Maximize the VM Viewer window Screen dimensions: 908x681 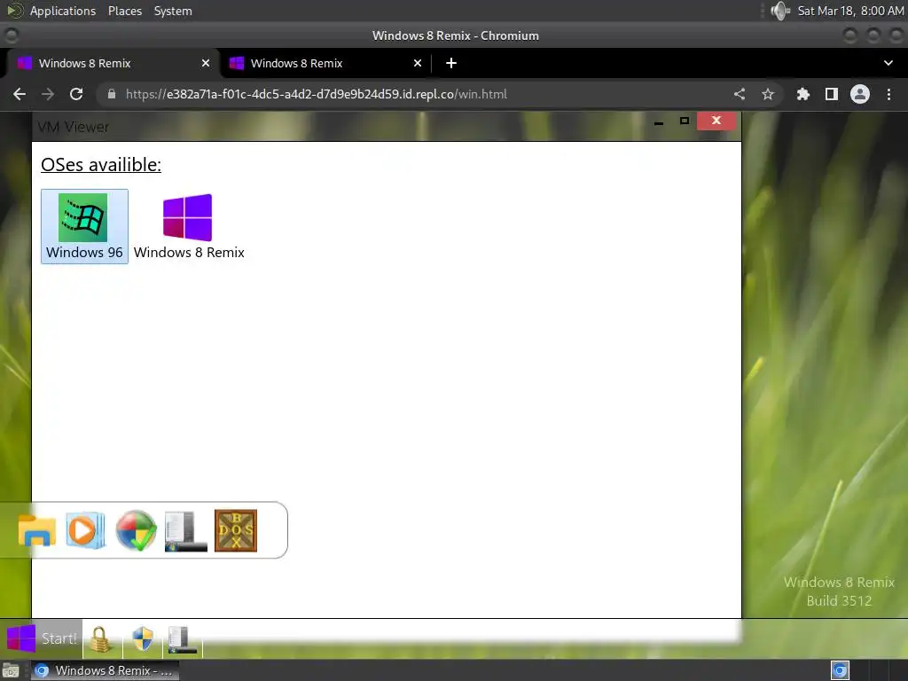[685, 121]
